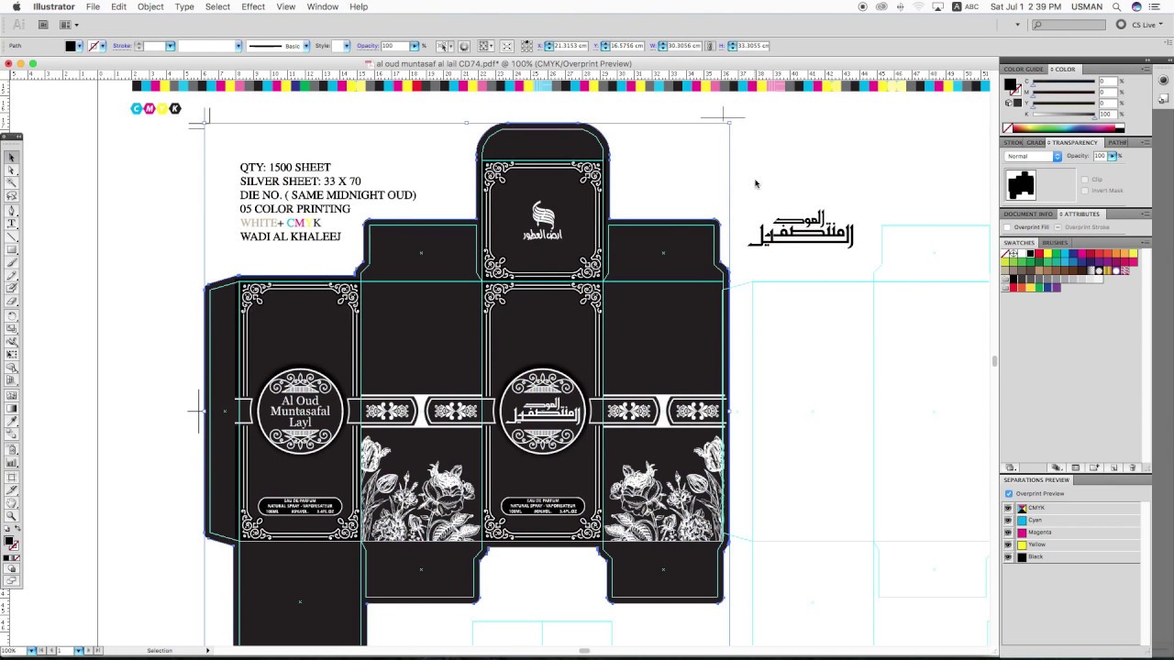Viewport: 1174px width, 660px height.
Task: Open the Object menu
Action: [x=150, y=6]
